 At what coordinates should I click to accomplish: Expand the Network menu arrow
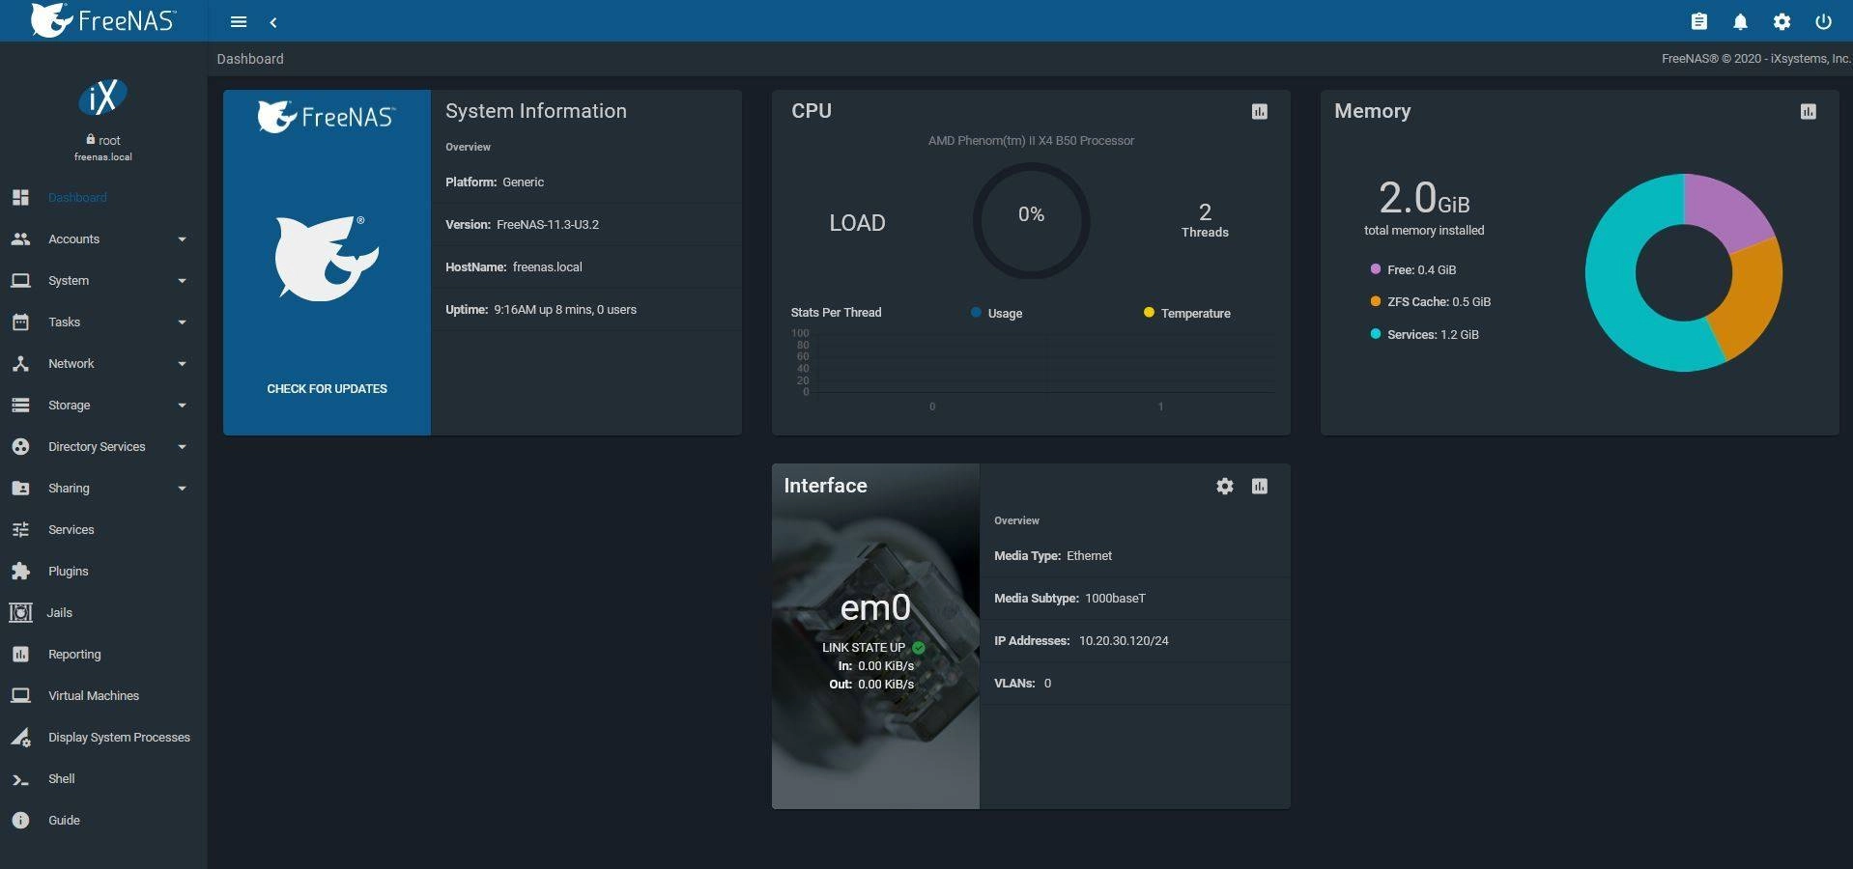coord(182,364)
